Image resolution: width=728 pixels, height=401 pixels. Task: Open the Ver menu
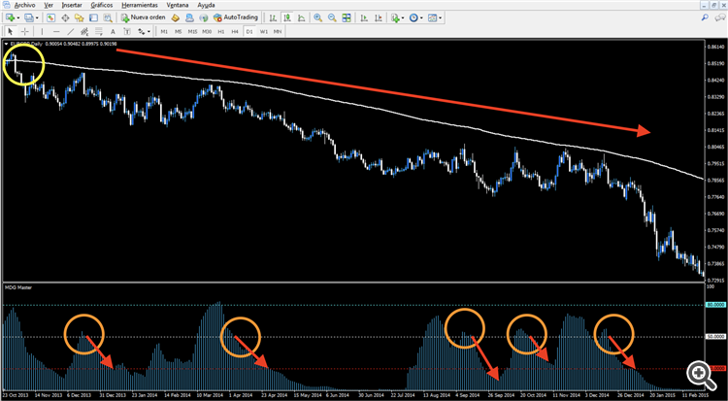click(49, 5)
